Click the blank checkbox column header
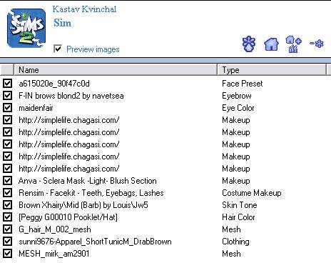The width and height of the screenshot is (331, 263). tap(7, 70)
